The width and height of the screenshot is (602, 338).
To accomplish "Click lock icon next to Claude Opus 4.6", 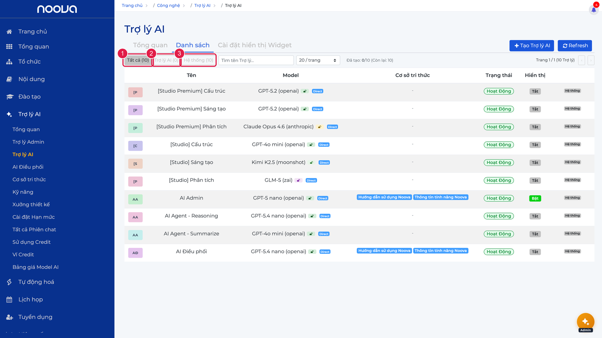I will (320, 127).
